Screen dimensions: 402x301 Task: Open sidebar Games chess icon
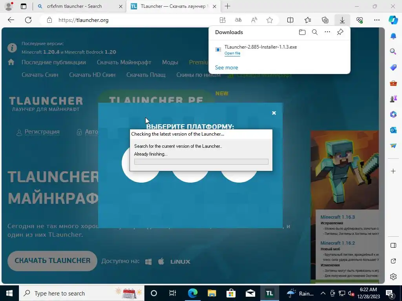click(x=393, y=98)
